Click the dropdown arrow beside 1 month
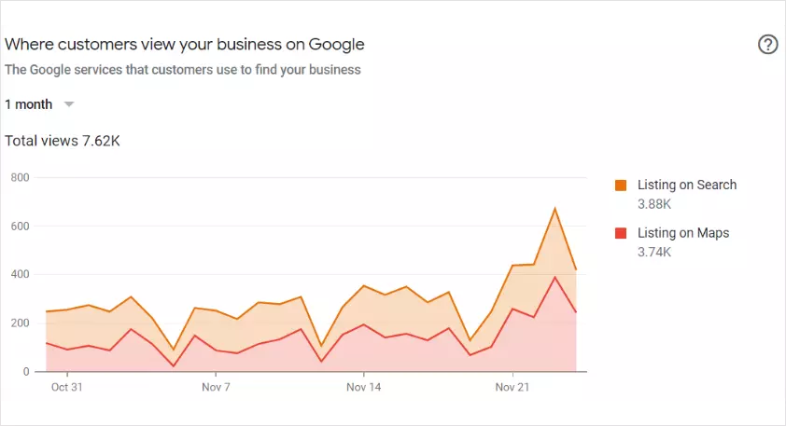The height and width of the screenshot is (426, 786). coord(68,104)
